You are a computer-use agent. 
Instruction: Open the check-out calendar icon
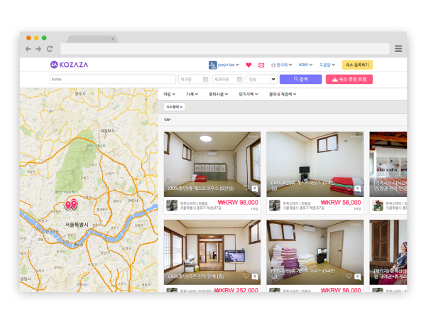tap(240, 79)
